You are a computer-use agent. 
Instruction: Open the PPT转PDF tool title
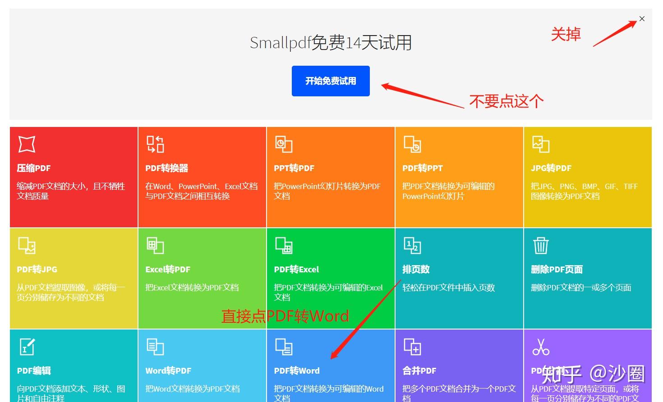click(x=294, y=168)
